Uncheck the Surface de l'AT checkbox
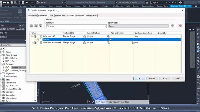200x112 pixels. pyautogui.click(x=41, y=36)
